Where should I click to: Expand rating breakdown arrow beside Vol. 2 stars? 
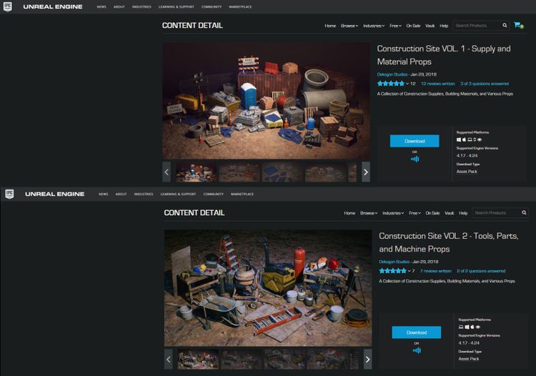(410, 271)
